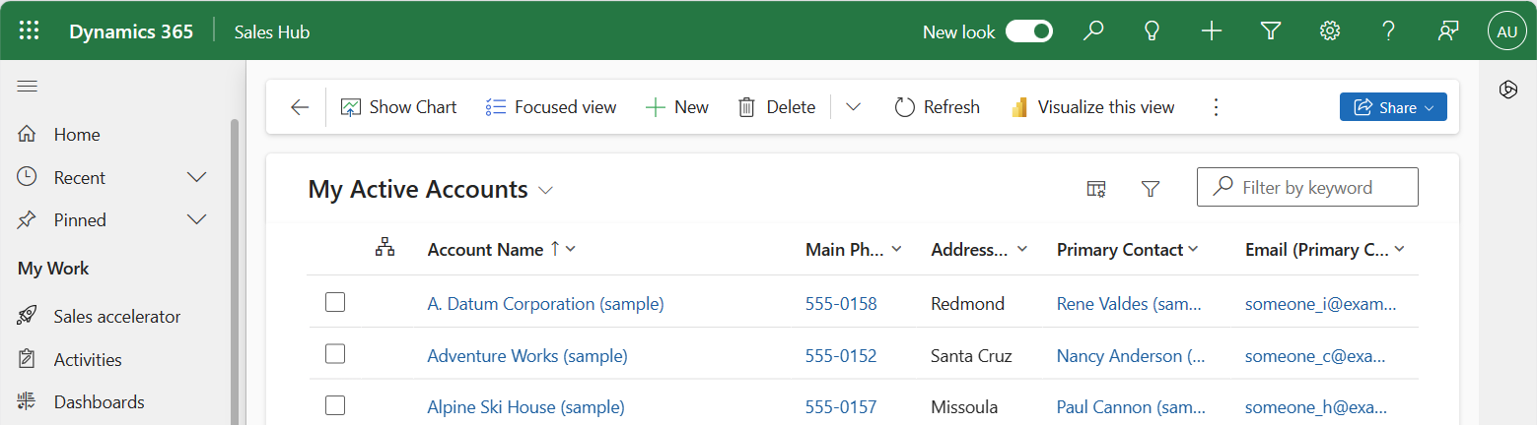This screenshot has height=425, width=1537.
Task: Open the app launcher waffle icon
Action: tap(30, 31)
